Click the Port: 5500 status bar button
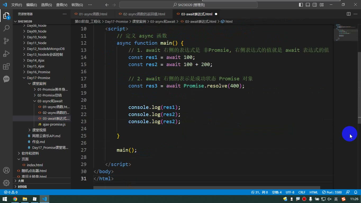This screenshot has height=203, width=361. pos(332,192)
